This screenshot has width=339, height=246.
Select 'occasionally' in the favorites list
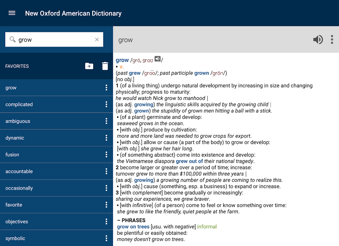click(x=56, y=188)
